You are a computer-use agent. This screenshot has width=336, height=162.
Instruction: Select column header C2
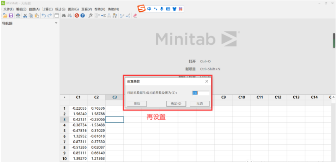(x=96, y=98)
